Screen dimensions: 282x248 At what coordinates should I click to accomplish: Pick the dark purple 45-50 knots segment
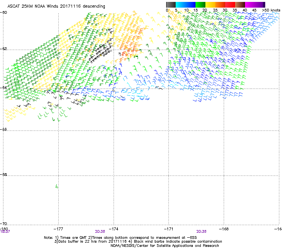coord(260,5)
